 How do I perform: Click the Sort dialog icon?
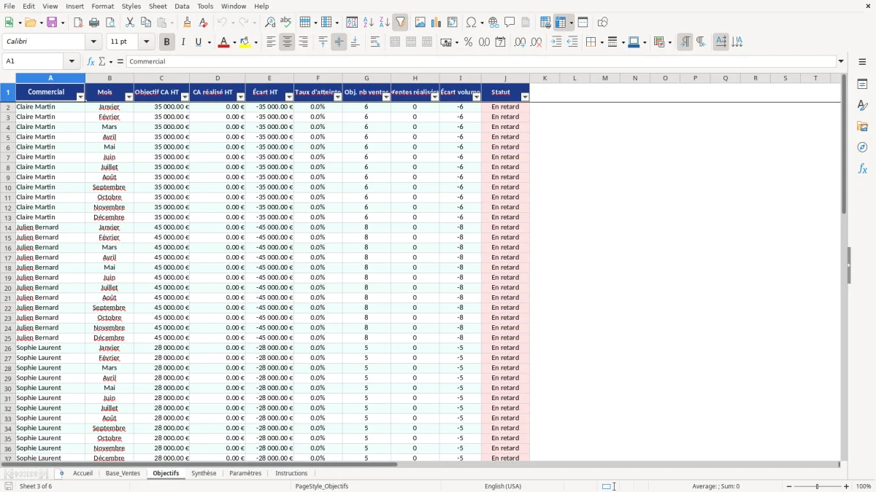coord(352,23)
